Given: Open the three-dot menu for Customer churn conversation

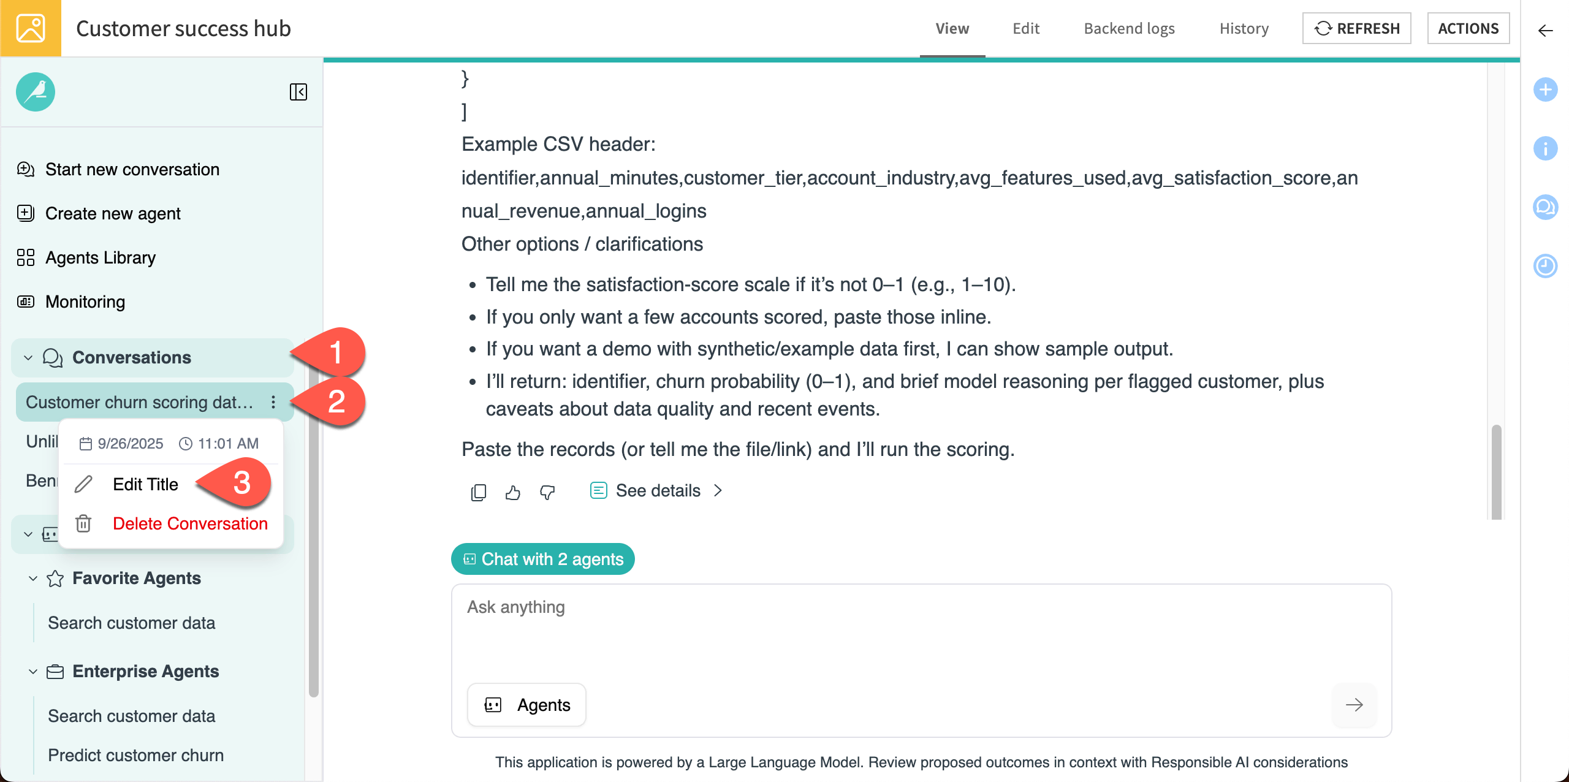Looking at the screenshot, I should [x=273, y=402].
